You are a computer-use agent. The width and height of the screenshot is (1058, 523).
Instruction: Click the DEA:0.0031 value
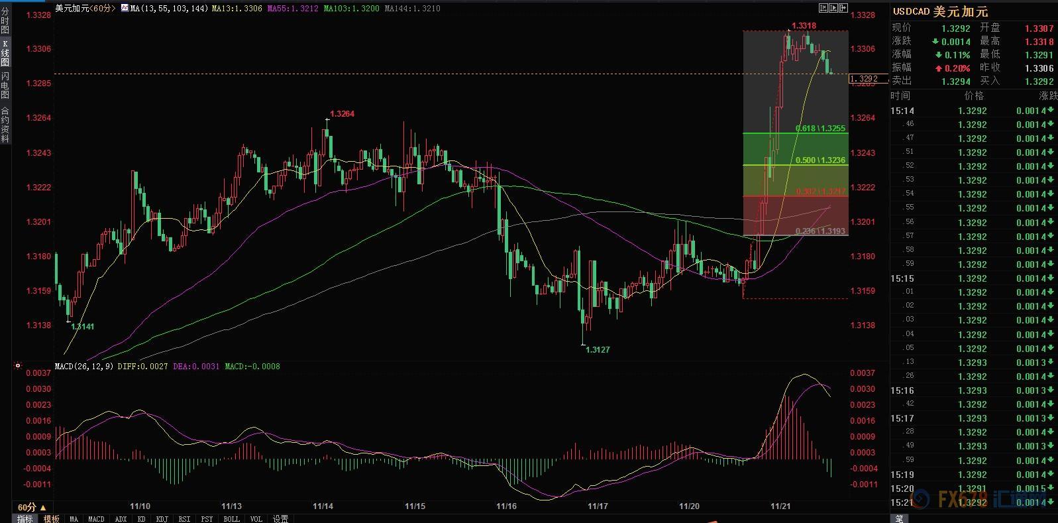tap(196, 366)
